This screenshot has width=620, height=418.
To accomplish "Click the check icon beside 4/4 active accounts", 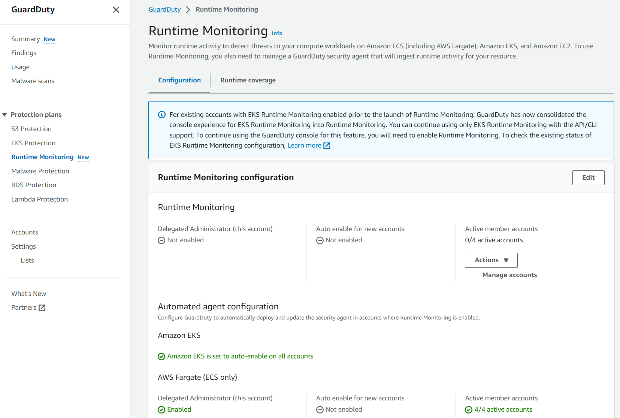I will 469,409.
